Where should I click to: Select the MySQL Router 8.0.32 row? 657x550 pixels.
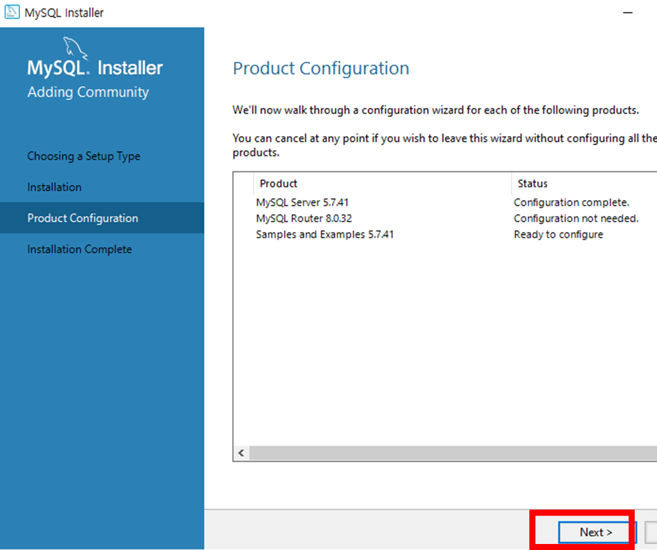(445, 219)
